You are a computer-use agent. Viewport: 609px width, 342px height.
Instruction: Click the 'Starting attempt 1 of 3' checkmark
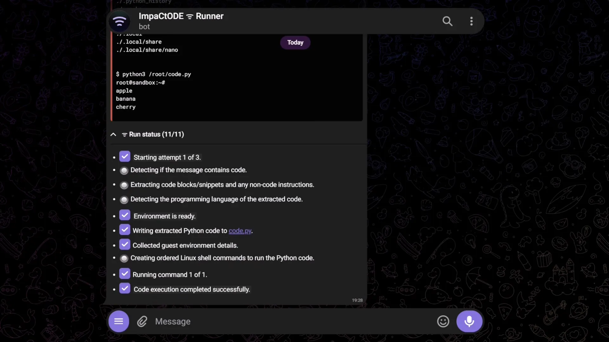pyautogui.click(x=125, y=156)
